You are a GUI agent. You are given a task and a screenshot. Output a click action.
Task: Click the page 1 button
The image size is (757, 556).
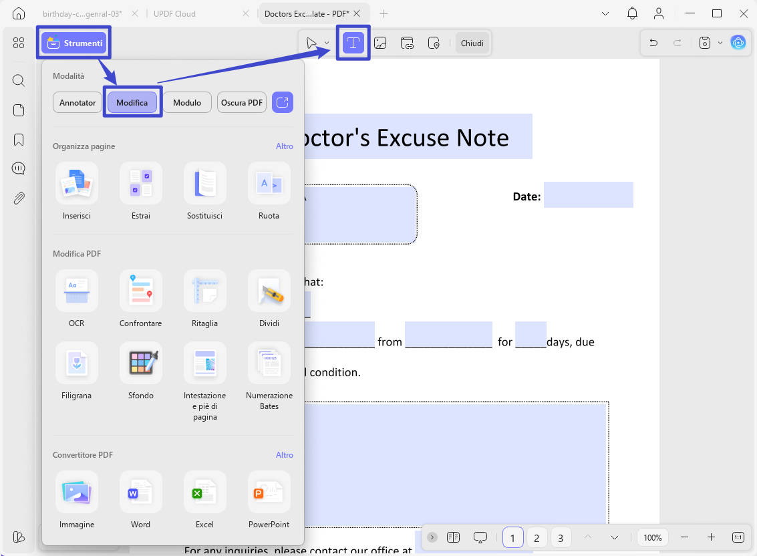512,538
